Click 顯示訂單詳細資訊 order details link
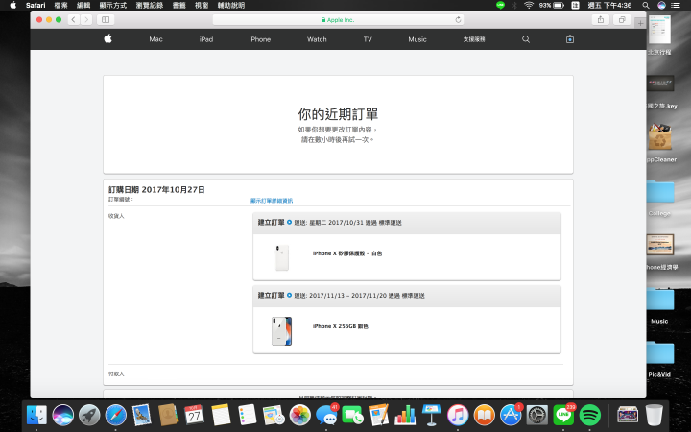 [272, 200]
